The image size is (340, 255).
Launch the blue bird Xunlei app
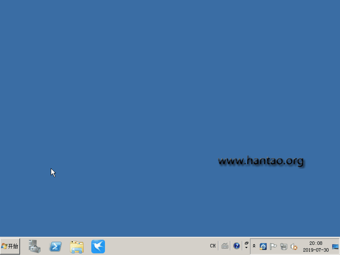98,246
